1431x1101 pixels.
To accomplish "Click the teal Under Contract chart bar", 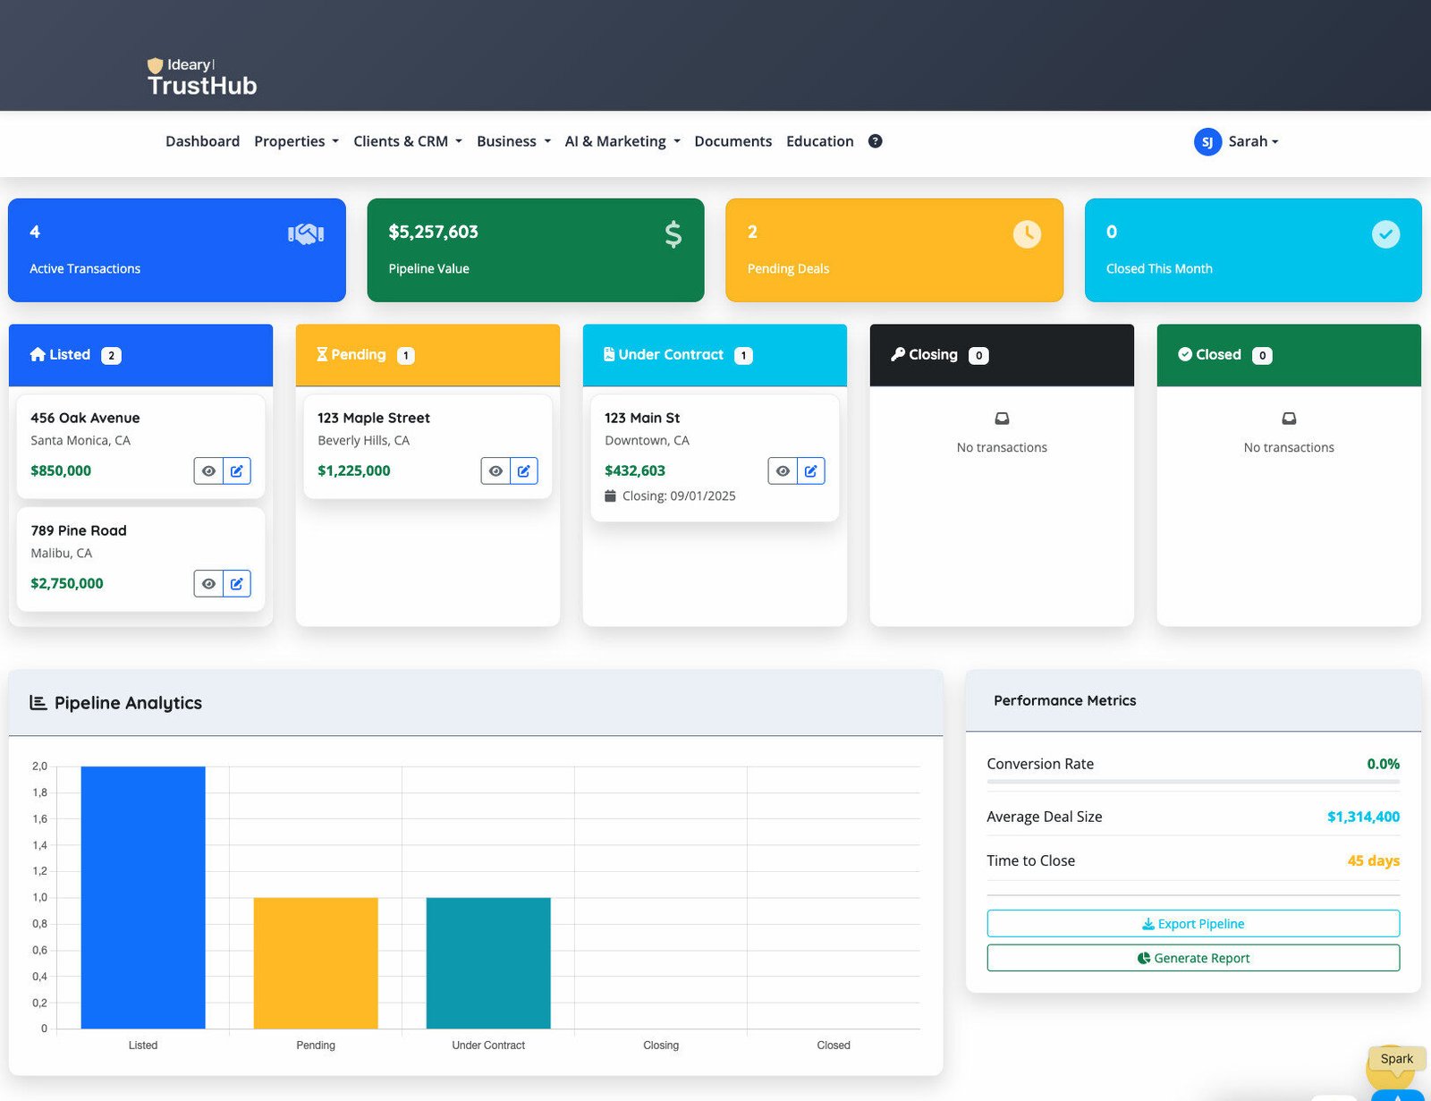I will click(488, 963).
